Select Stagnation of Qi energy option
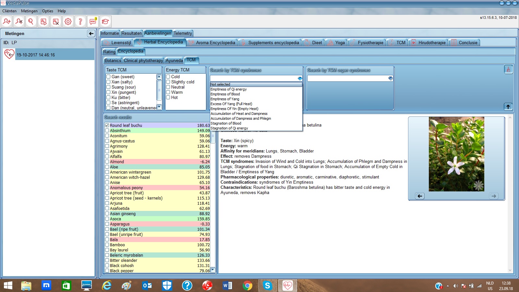519x292 pixels. [229, 128]
